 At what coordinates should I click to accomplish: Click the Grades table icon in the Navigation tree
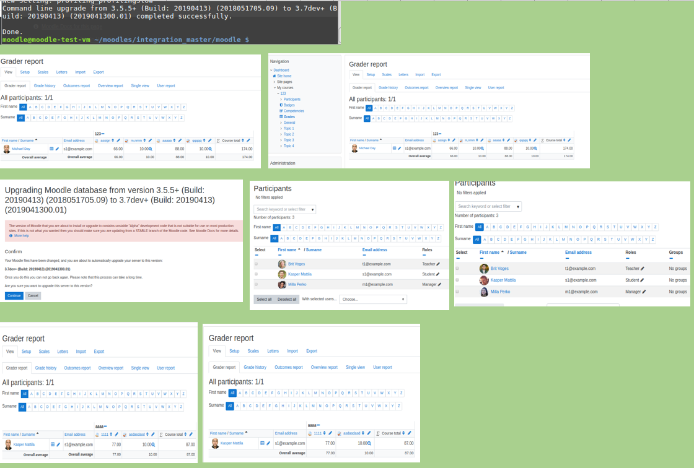(x=281, y=117)
